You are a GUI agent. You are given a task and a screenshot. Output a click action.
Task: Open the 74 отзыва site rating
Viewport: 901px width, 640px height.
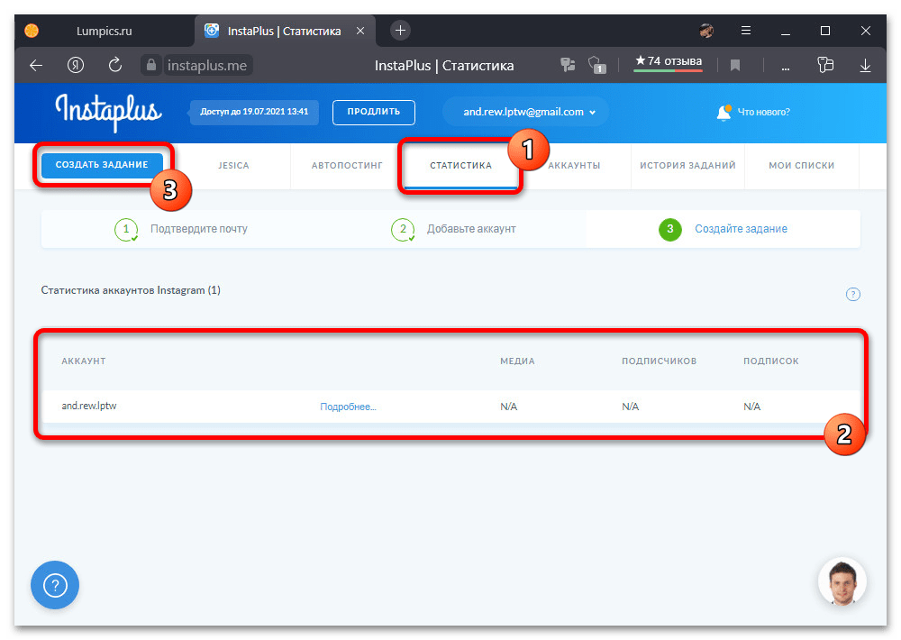point(668,61)
